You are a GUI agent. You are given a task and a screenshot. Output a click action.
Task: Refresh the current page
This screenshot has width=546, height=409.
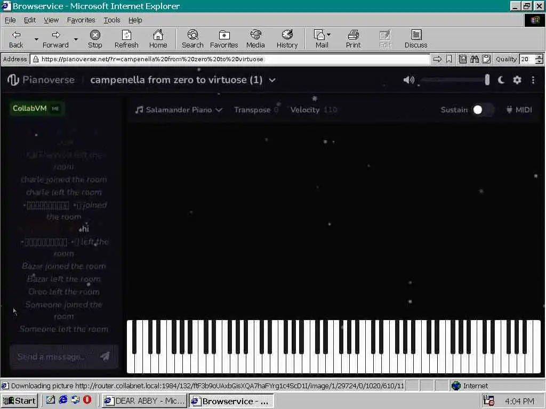126,39
